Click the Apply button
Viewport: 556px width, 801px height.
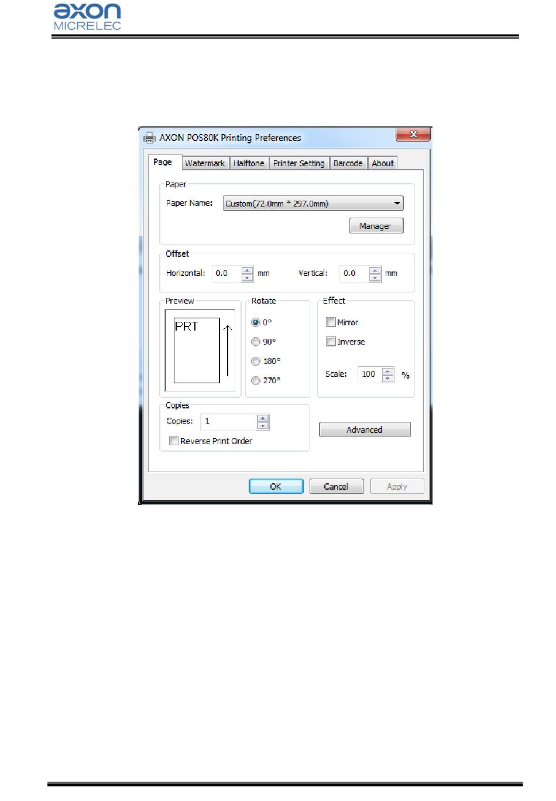point(397,486)
